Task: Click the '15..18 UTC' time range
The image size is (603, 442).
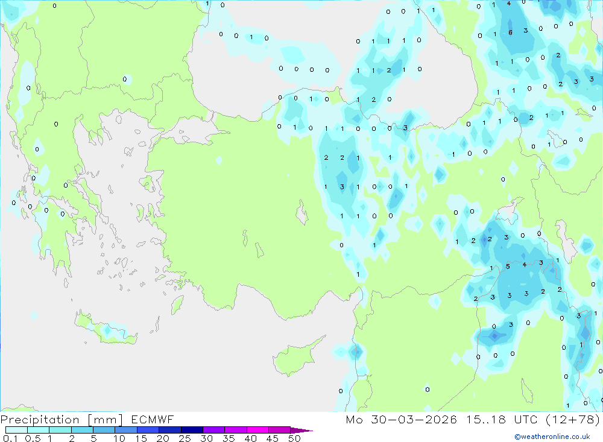Action: tap(502, 419)
